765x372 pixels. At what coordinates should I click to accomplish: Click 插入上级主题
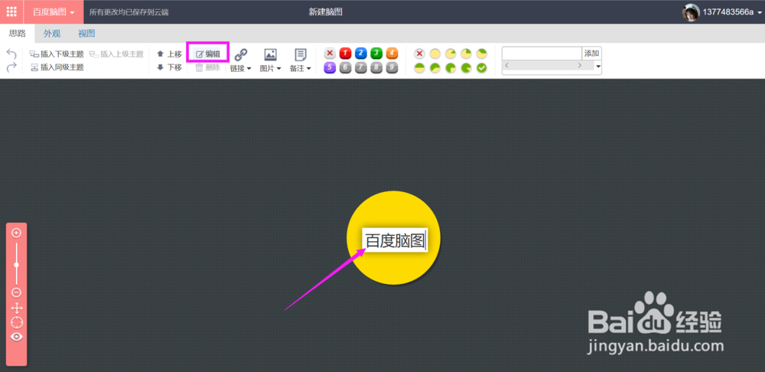click(116, 54)
